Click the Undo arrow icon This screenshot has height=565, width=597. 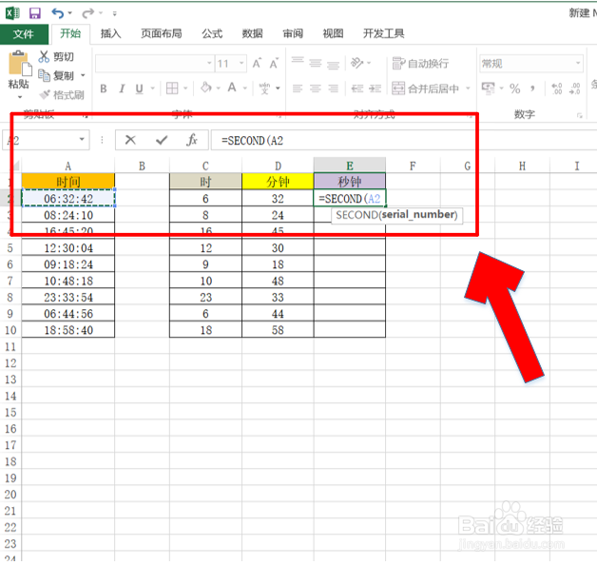[57, 13]
